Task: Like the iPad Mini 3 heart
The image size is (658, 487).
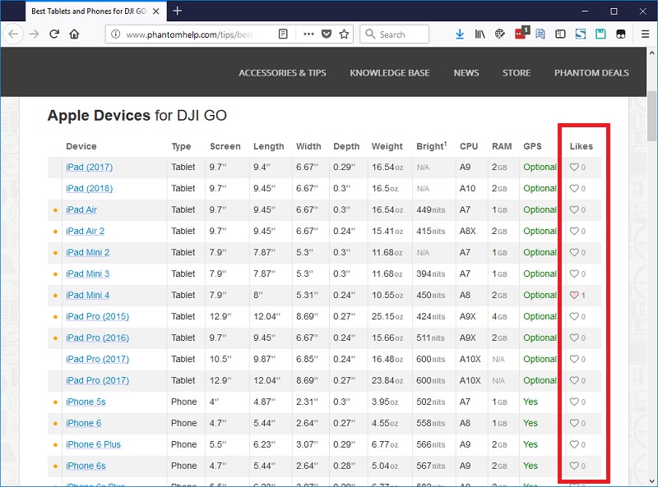Action: point(574,273)
